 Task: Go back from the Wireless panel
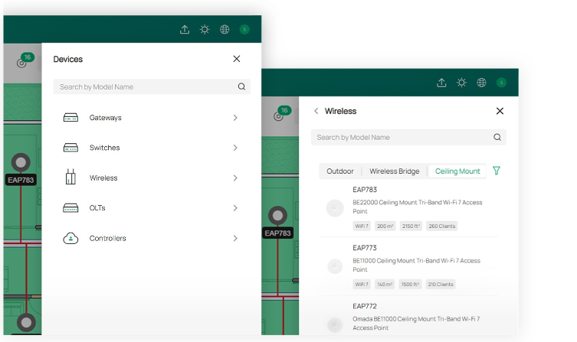tap(316, 111)
